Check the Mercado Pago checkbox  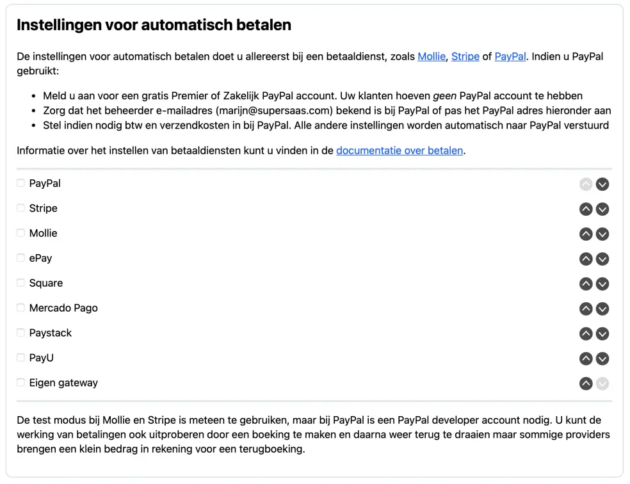[x=20, y=308]
